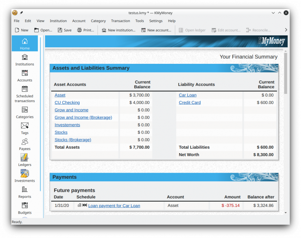Open the CU Checking account link
The height and width of the screenshot is (238, 301).
coord(67,102)
